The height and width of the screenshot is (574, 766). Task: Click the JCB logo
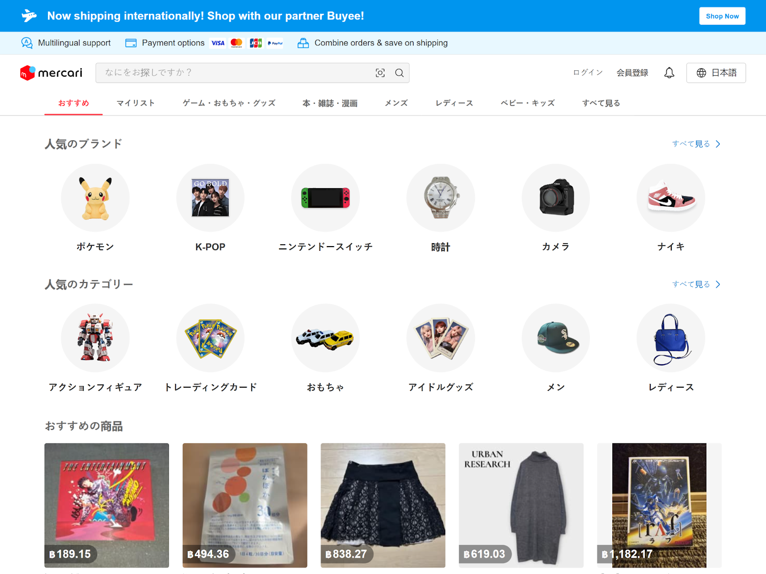256,43
